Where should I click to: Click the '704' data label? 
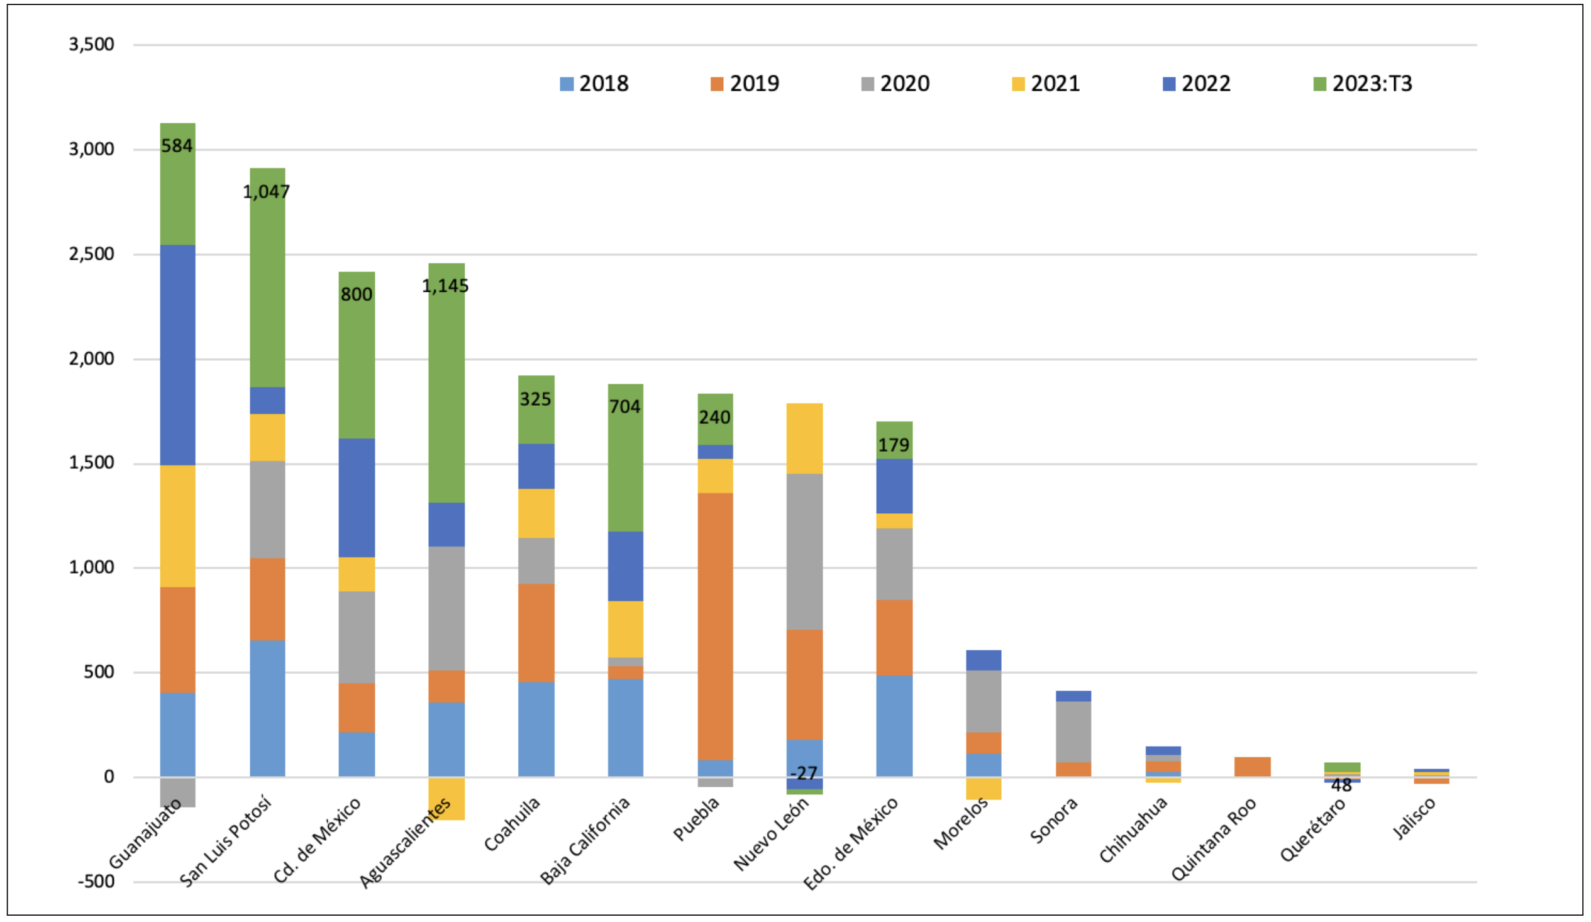[x=624, y=407]
